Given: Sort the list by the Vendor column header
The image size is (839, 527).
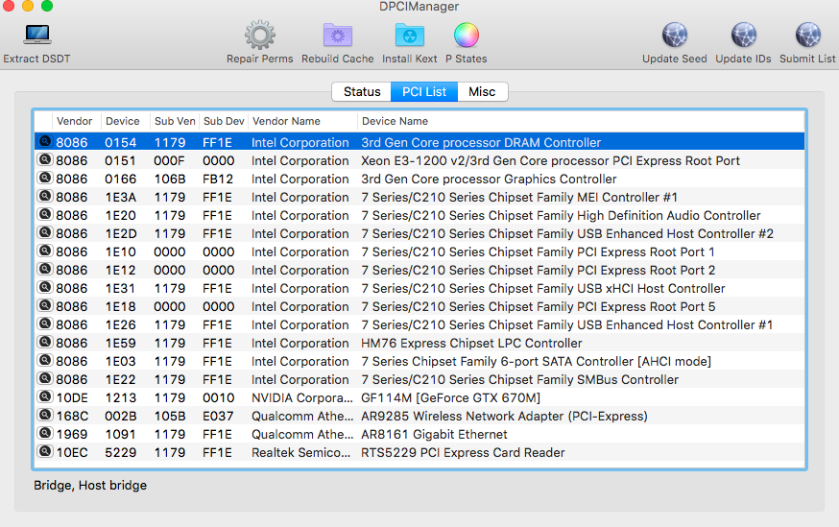Looking at the screenshot, I should click(x=75, y=122).
